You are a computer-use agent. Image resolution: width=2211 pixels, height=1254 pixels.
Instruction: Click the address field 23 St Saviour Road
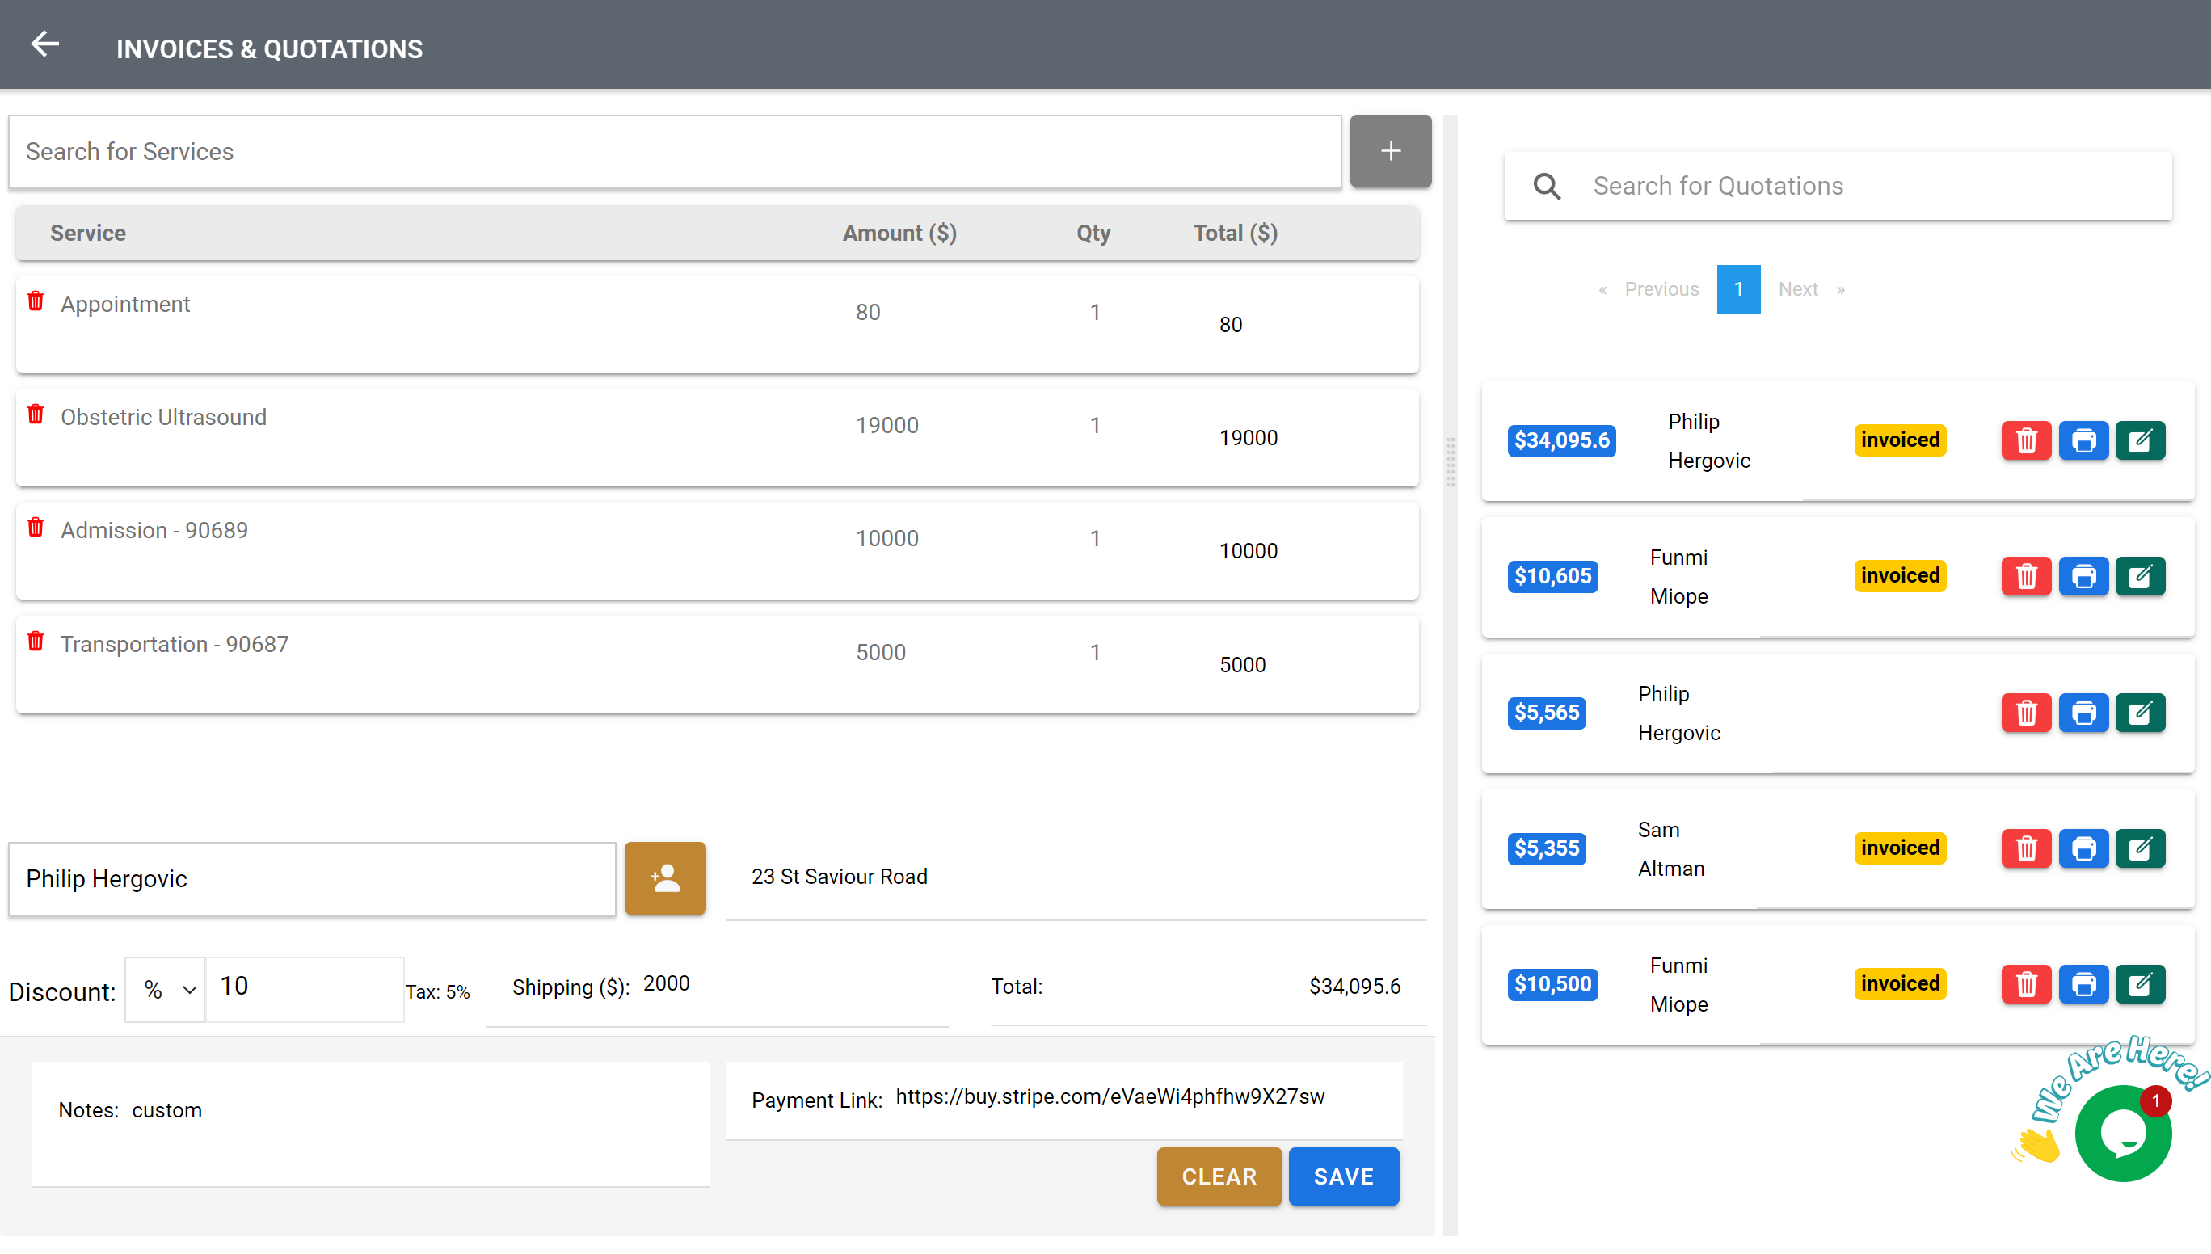pos(1076,877)
